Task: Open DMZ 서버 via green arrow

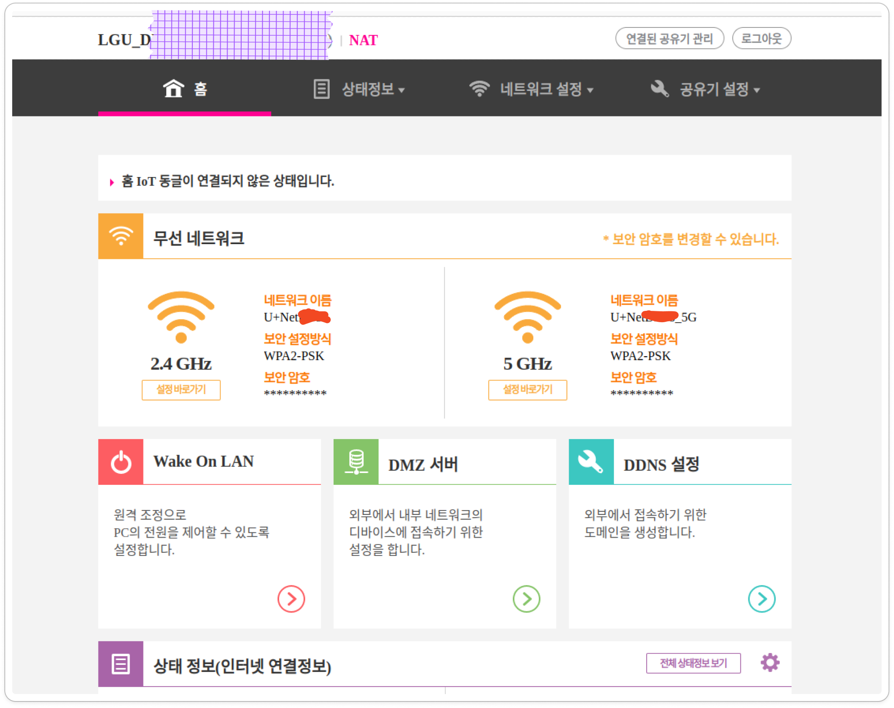Action: click(x=526, y=599)
